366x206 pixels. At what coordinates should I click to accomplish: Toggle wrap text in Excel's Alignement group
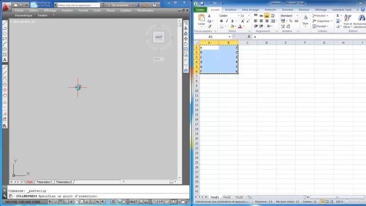tap(273, 16)
